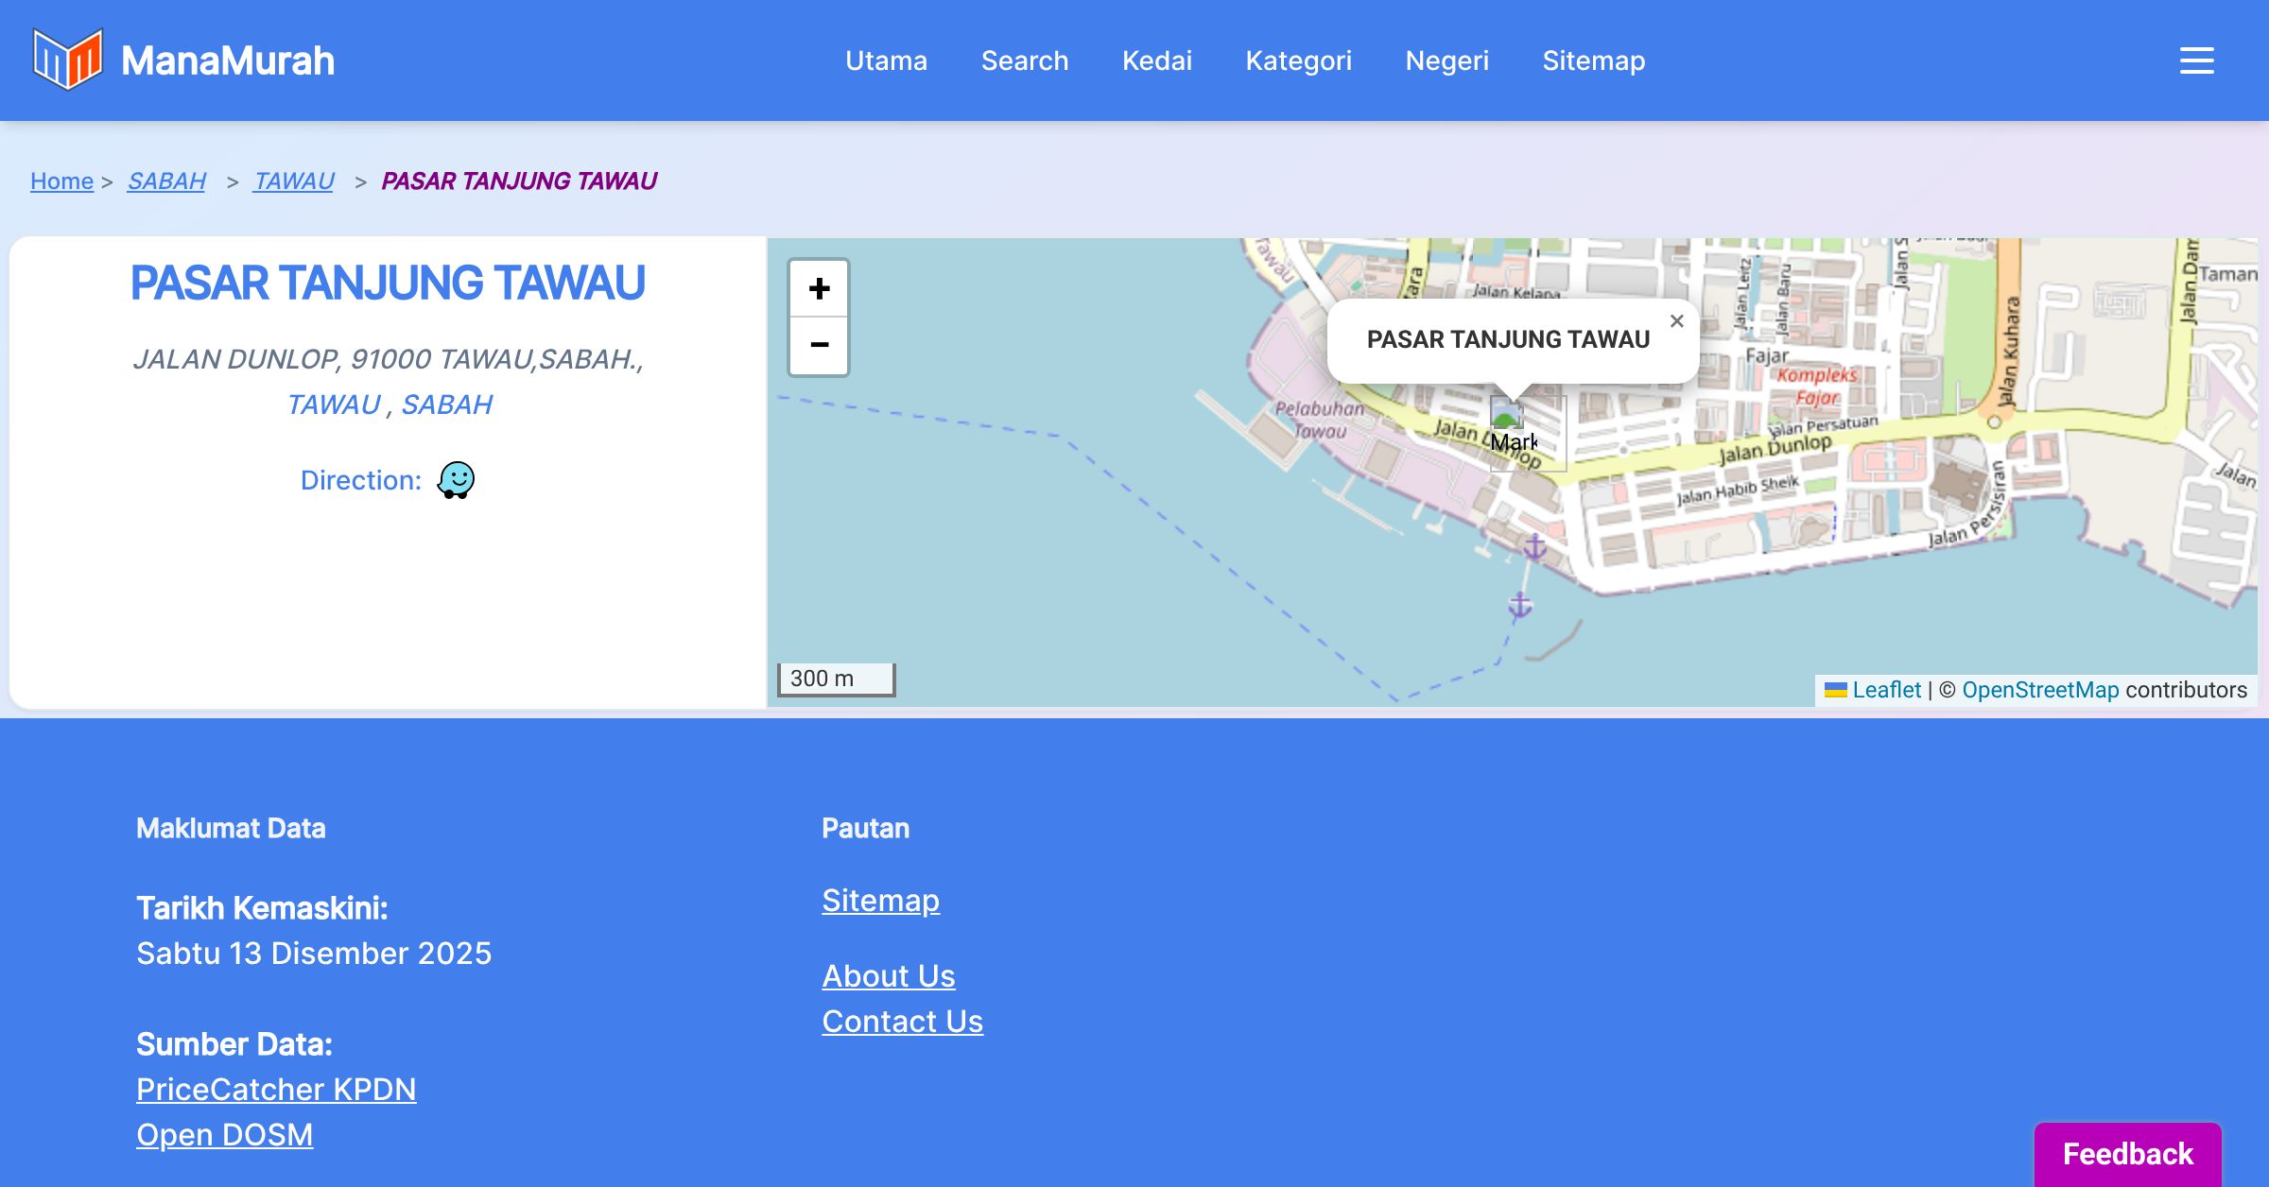This screenshot has width=2269, height=1187.
Task: Open Negeri navigation item
Action: click(x=1446, y=60)
